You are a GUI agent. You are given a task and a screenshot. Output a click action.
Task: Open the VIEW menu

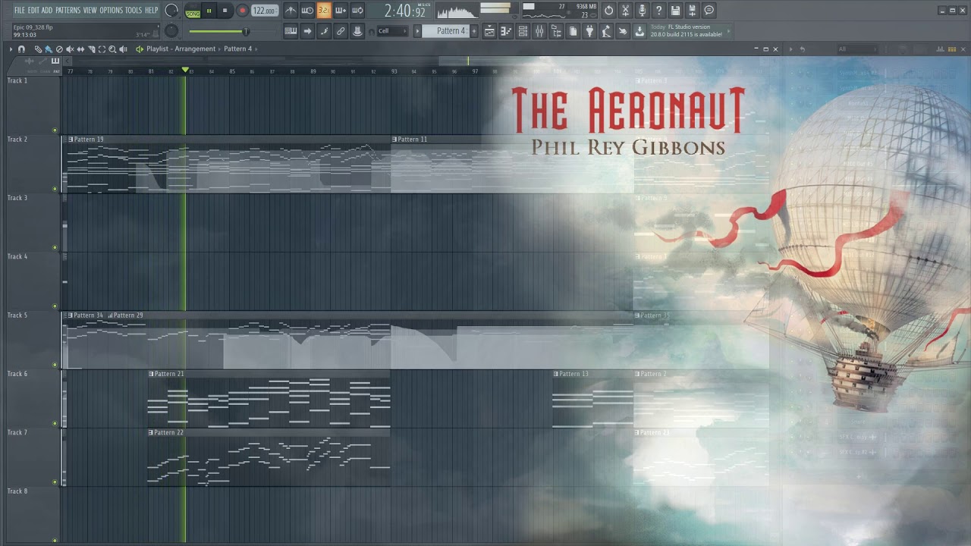tap(90, 11)
